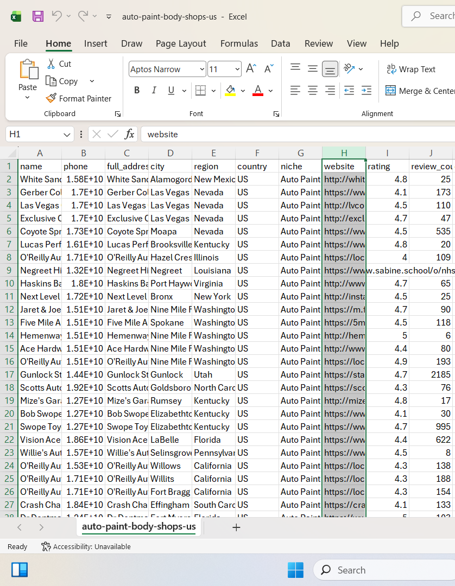Click Accessibility: Unavailable status
Image resolution: width=455 pixels, height=586 pixels.
click(86, 547)
